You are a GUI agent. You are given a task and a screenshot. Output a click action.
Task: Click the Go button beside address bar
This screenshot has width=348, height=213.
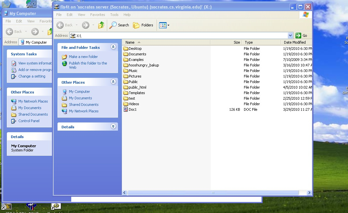click(301, 35)
